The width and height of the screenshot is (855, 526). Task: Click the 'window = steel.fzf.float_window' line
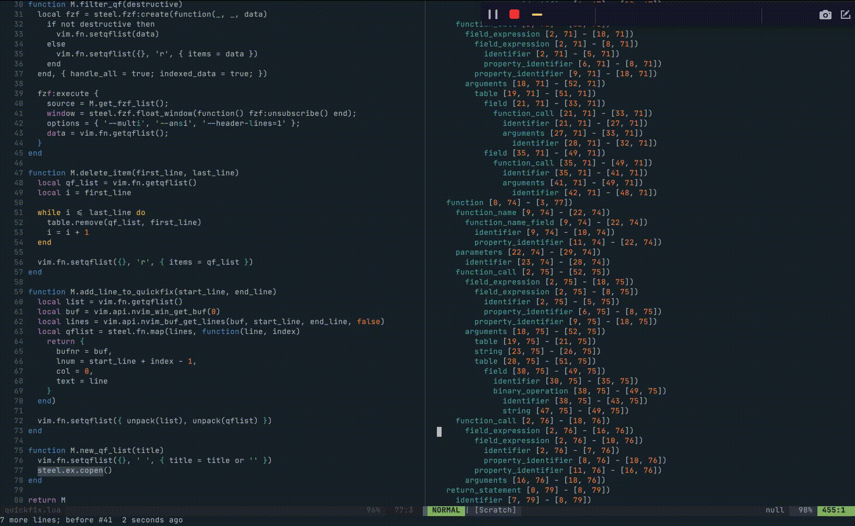(201, 113)
